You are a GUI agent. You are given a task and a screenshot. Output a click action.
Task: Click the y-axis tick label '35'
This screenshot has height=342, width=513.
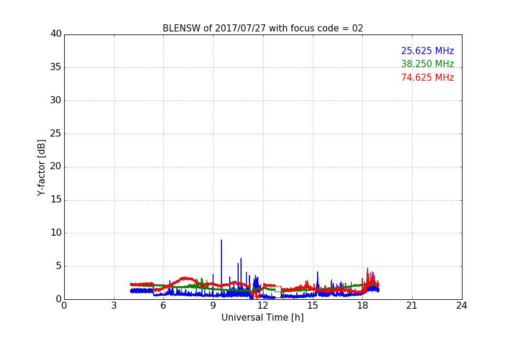pyautogui.click(x=56, y=67)
